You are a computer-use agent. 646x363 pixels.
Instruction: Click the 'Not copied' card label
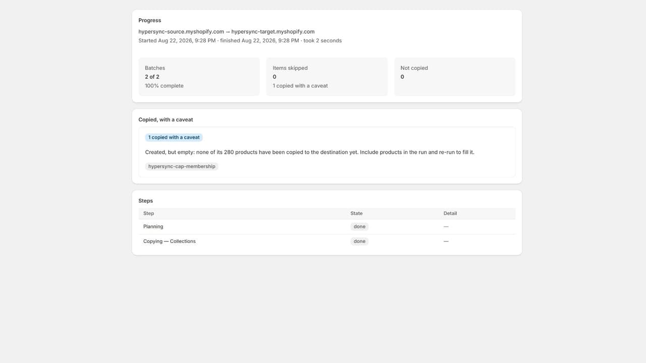pos(414,68)
